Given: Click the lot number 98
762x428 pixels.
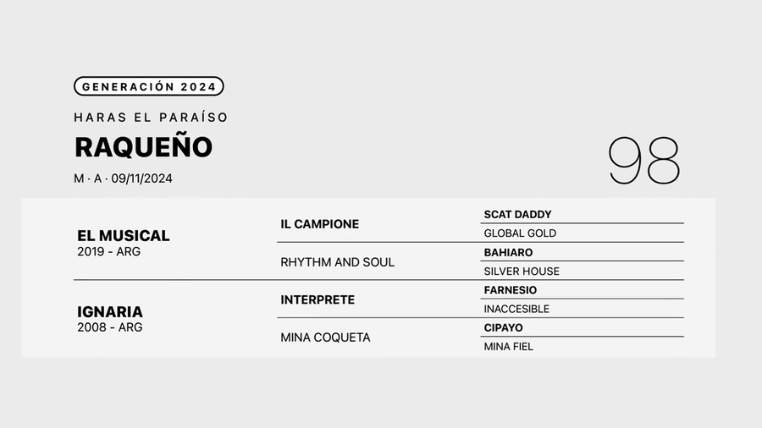Looking at the screenshot, I should click(643, 161).
